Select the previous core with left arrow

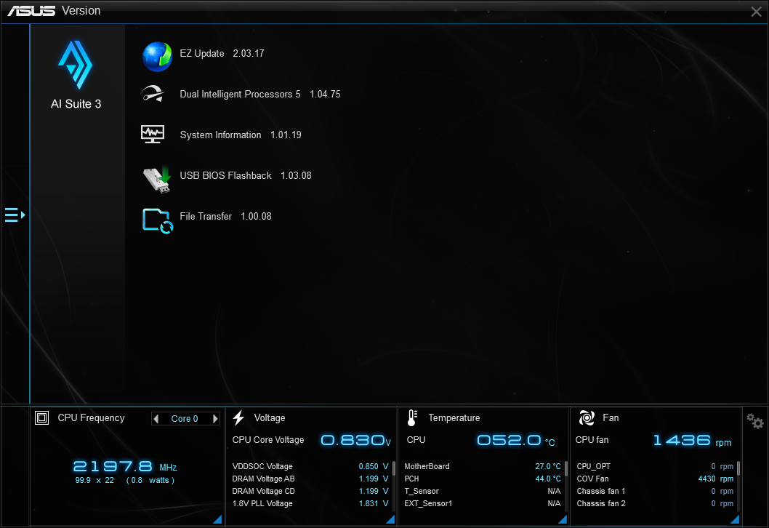[x=156, y=419]
